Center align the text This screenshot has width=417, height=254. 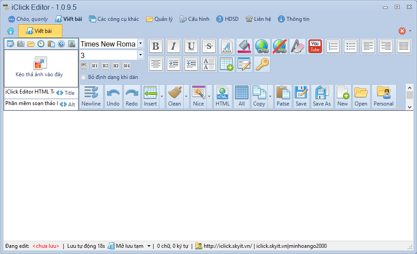pyautogui.click(x=156, y=64)
